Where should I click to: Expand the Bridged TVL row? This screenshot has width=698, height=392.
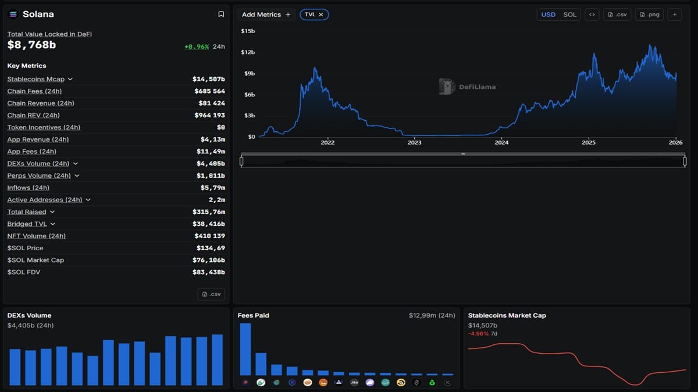53,224
